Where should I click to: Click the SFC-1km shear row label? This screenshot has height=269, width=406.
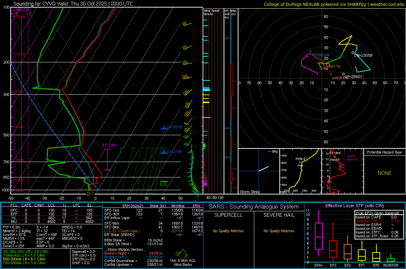(111, 210)
